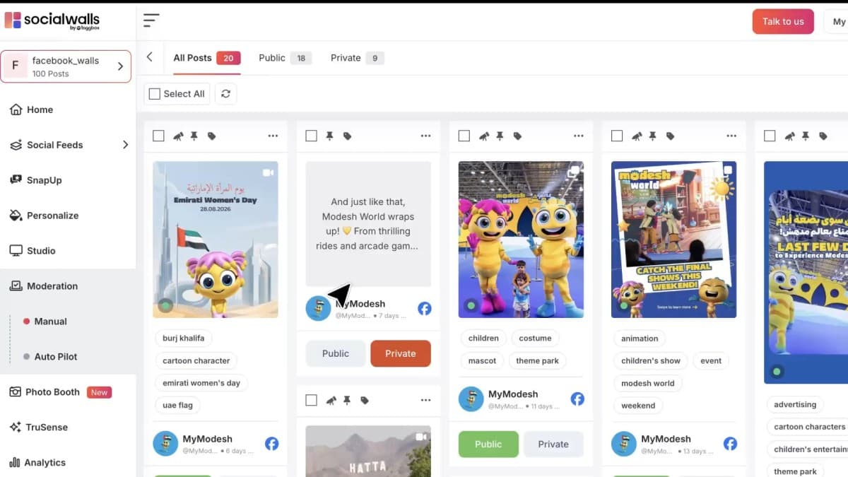The width and height of the screenshot is (848, 477).
Task: Open three-dot menu on the Hatta post
Action: point(425,400)
